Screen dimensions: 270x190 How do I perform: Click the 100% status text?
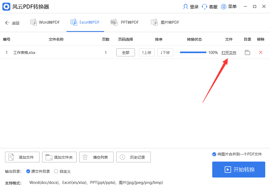pyautogui.click(x=213, y=53)
